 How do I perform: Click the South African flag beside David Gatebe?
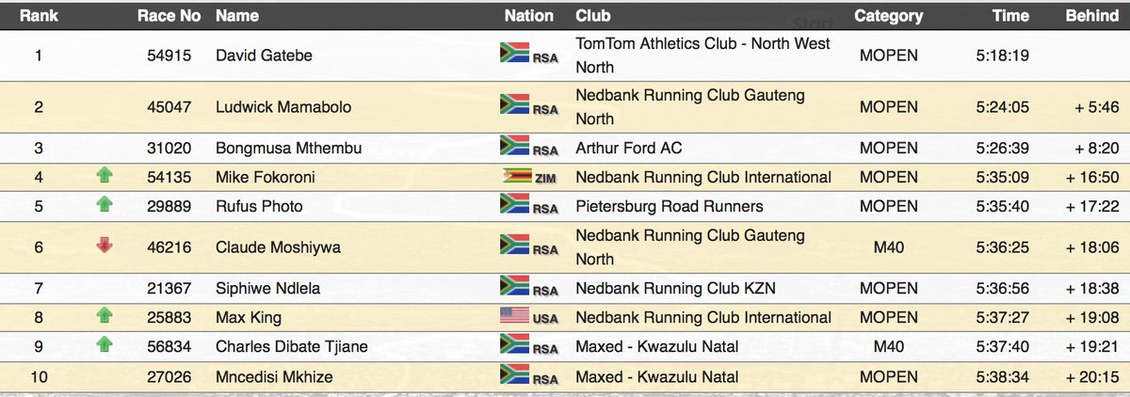coord(516,53)
